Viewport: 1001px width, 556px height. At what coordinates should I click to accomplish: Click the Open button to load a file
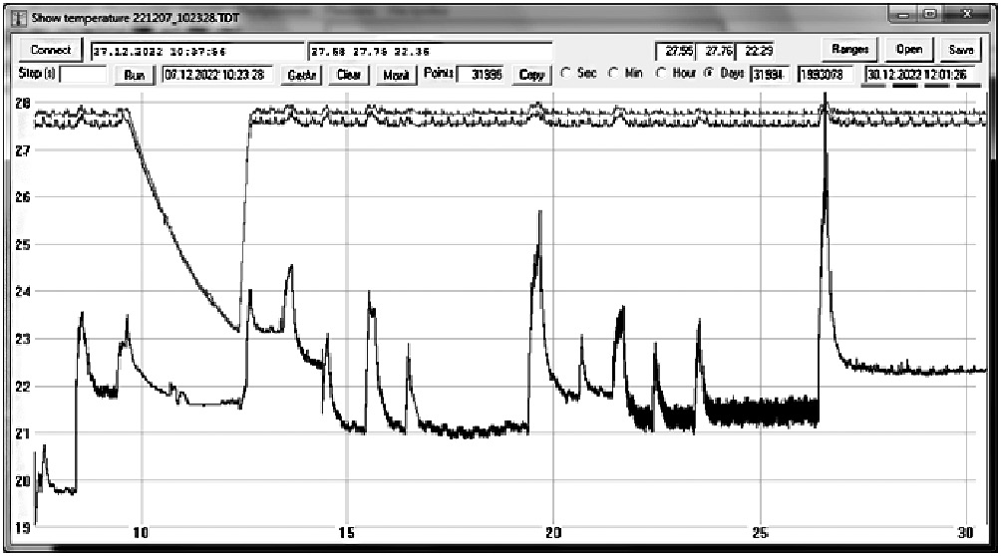[907, 51]
